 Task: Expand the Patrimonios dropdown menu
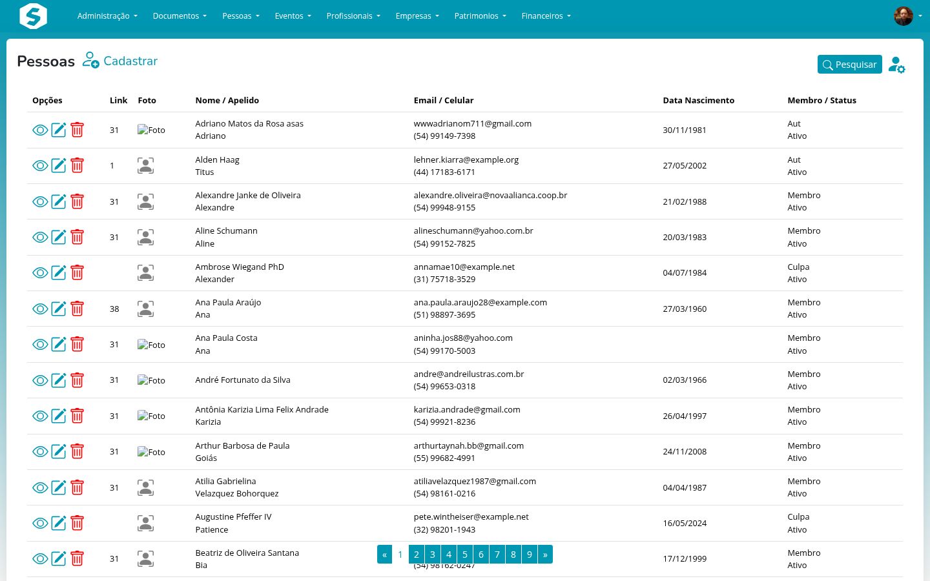click(480, 16)
